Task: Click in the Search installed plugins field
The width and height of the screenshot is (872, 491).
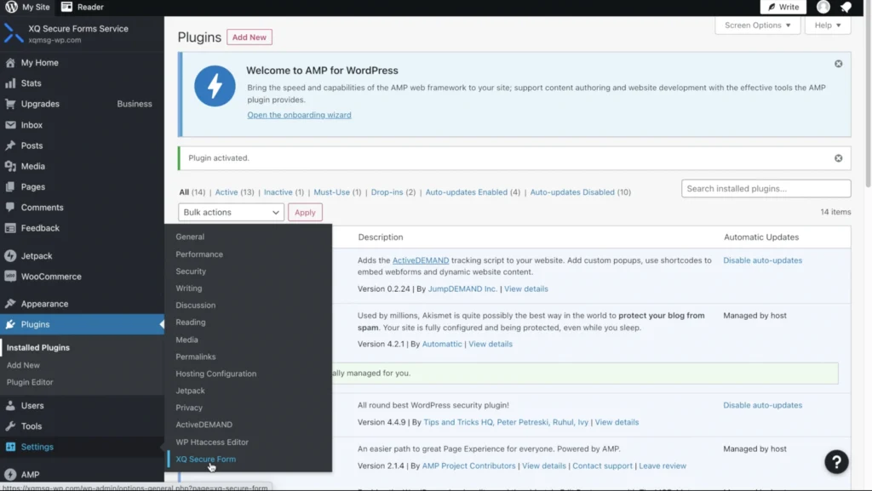Action: pos(766,188)
